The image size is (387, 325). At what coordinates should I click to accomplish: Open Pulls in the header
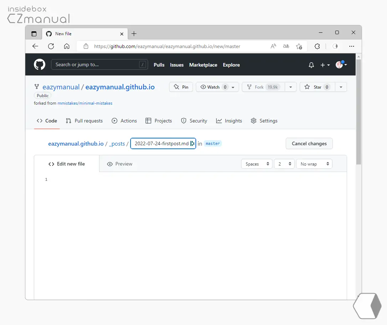(159, 65)
